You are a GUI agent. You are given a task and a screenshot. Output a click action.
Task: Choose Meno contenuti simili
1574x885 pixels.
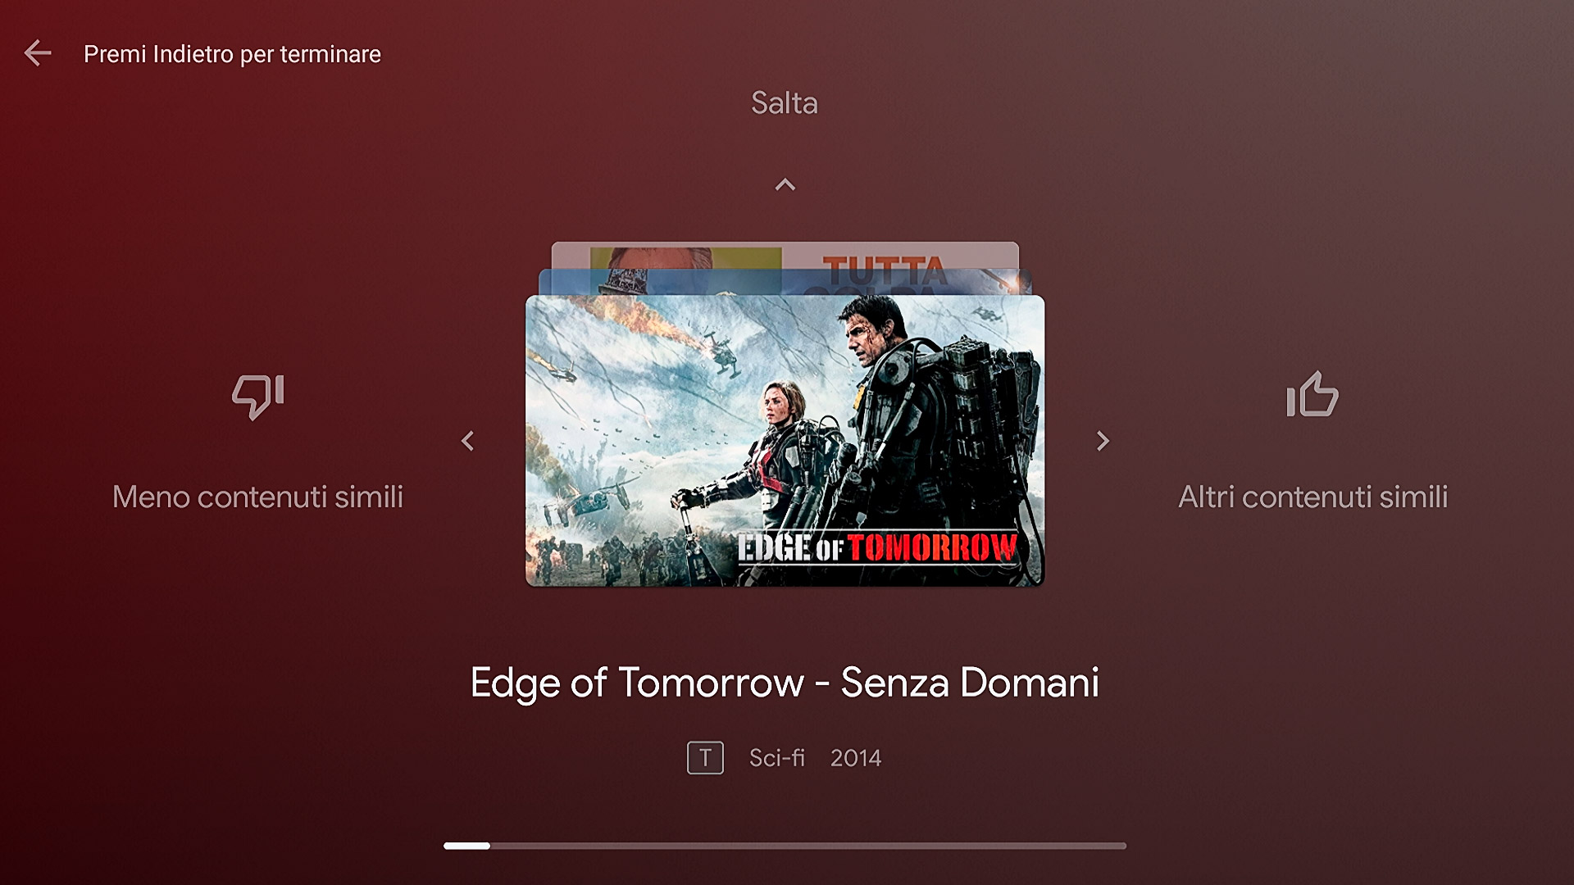click(257, 497)
